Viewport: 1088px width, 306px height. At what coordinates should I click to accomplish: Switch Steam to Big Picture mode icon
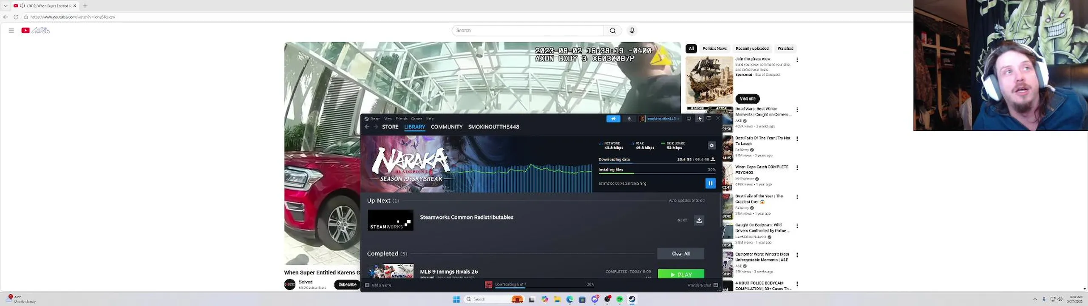pyautogui.click(x=688, y=119)
